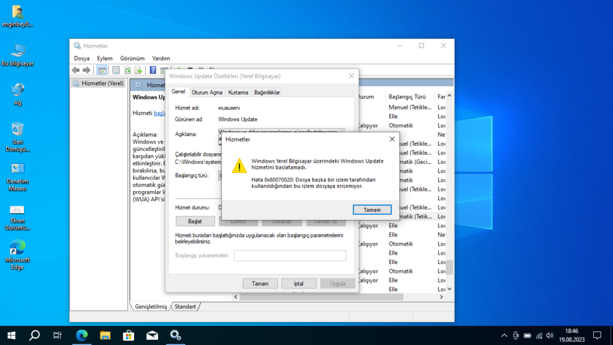Select the Genel tab
Screen dimensions: 613x345
tap(178, 91)
